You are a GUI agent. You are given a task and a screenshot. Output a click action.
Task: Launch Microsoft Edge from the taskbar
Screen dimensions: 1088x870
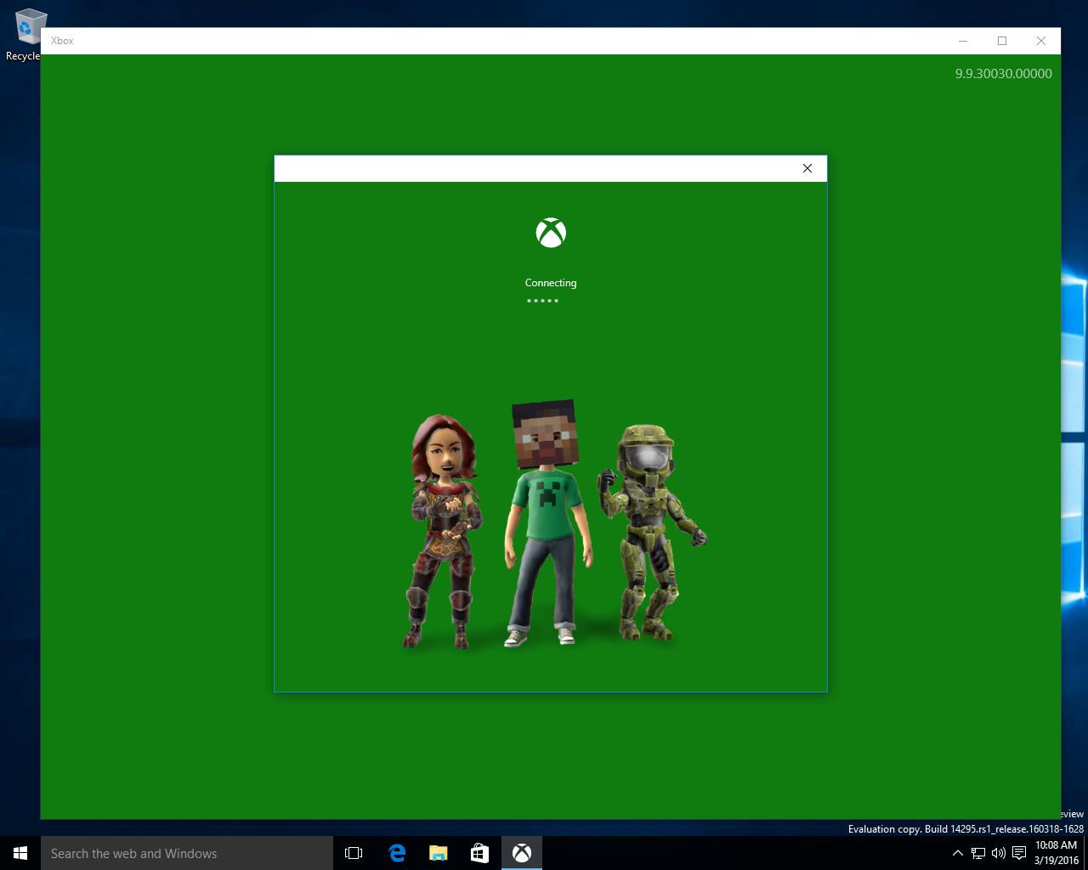397,853
